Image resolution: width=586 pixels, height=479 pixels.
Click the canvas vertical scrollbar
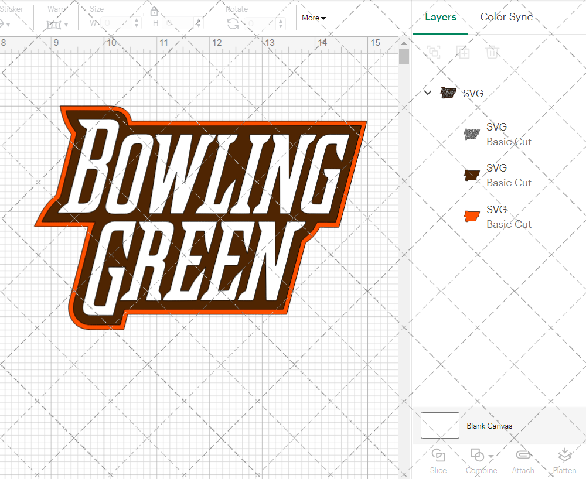[x=403, y=56]
